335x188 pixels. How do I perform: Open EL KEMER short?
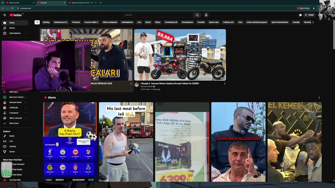[295, 142]
